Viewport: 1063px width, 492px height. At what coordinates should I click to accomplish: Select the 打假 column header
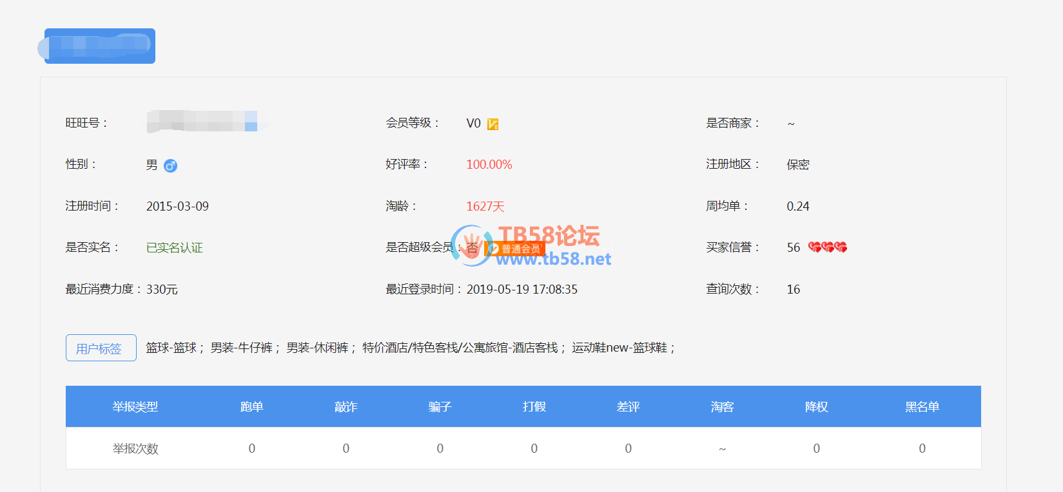[x=534, y=407]
